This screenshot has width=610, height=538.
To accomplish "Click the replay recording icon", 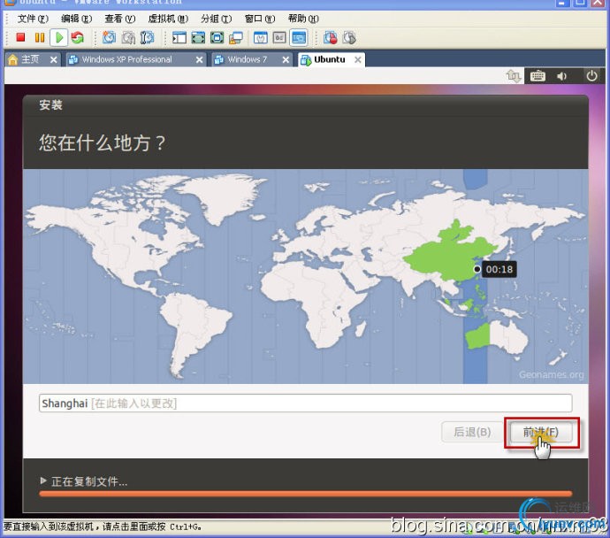I will pos(349,38).
